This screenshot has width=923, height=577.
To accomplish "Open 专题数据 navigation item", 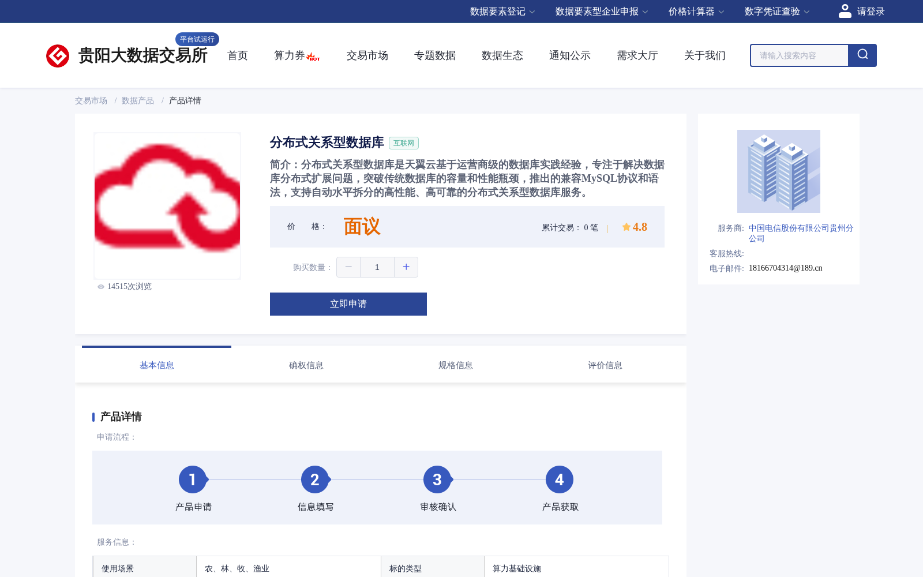I will pos(435,55).
